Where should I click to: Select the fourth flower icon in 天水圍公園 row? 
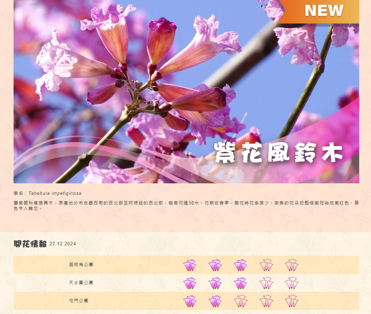click(x=266, y=283)
